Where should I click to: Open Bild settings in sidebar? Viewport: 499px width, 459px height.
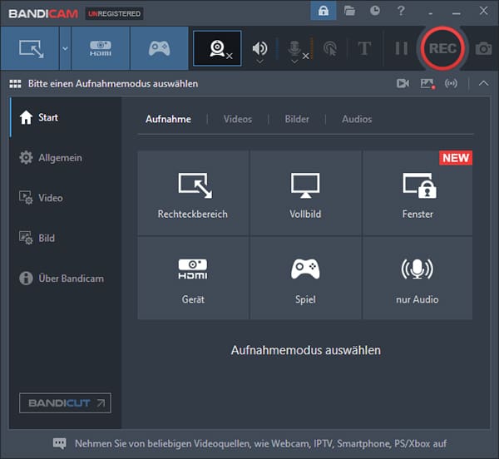(66, 238)
